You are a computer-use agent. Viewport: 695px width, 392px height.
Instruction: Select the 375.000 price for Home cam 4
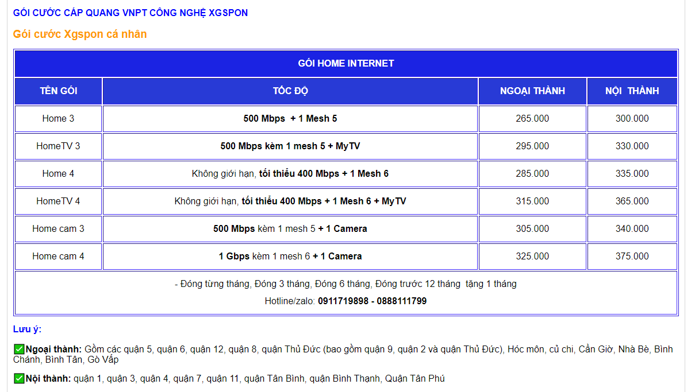(x=632, y=256)
